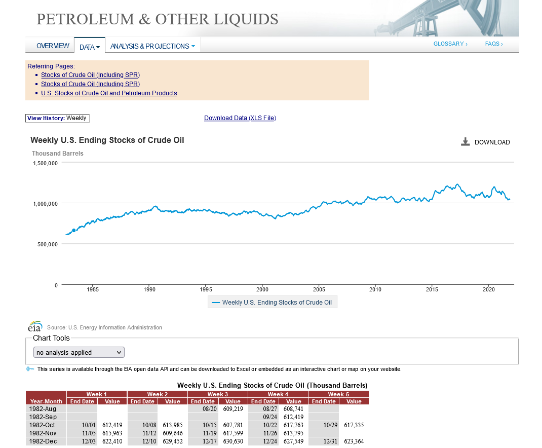
Task: Click the 1985 x-axis label
Action: [x=93, y=289]
